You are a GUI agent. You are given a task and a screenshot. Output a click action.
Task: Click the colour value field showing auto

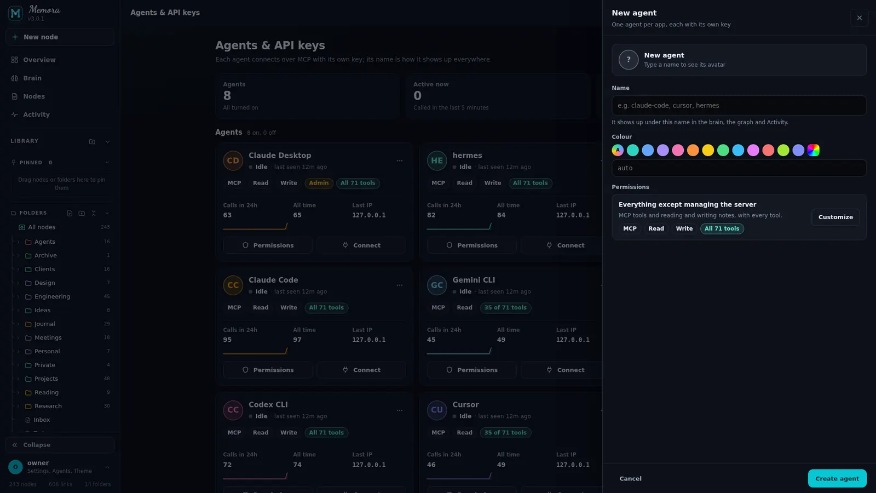click(x=739, y=168)
